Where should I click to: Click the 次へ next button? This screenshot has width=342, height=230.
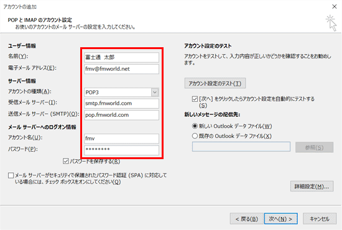(280, 219)
